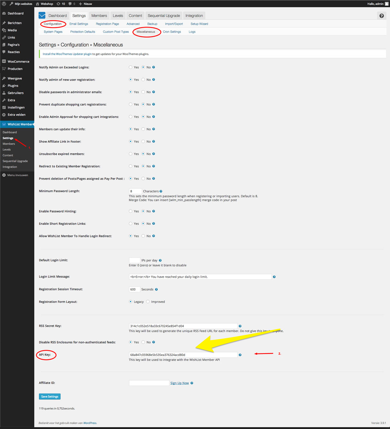Click the Login Limit Message field
The image size is (390, 429).
pyautogui.click(x=200, y=277)
